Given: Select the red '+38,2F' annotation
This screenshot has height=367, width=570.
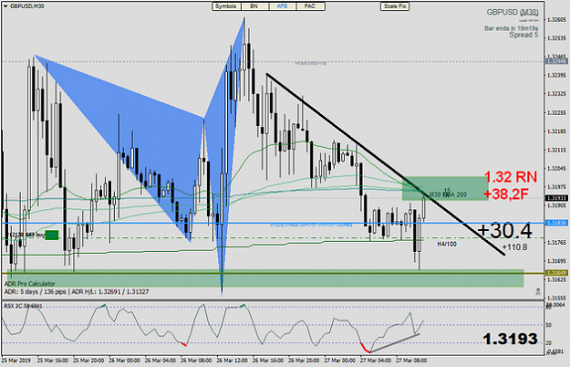Looking at the screenshot, I should tap(506, 194).
